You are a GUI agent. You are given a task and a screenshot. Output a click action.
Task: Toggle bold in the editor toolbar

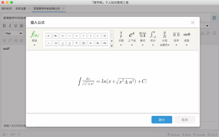point(4,26)
